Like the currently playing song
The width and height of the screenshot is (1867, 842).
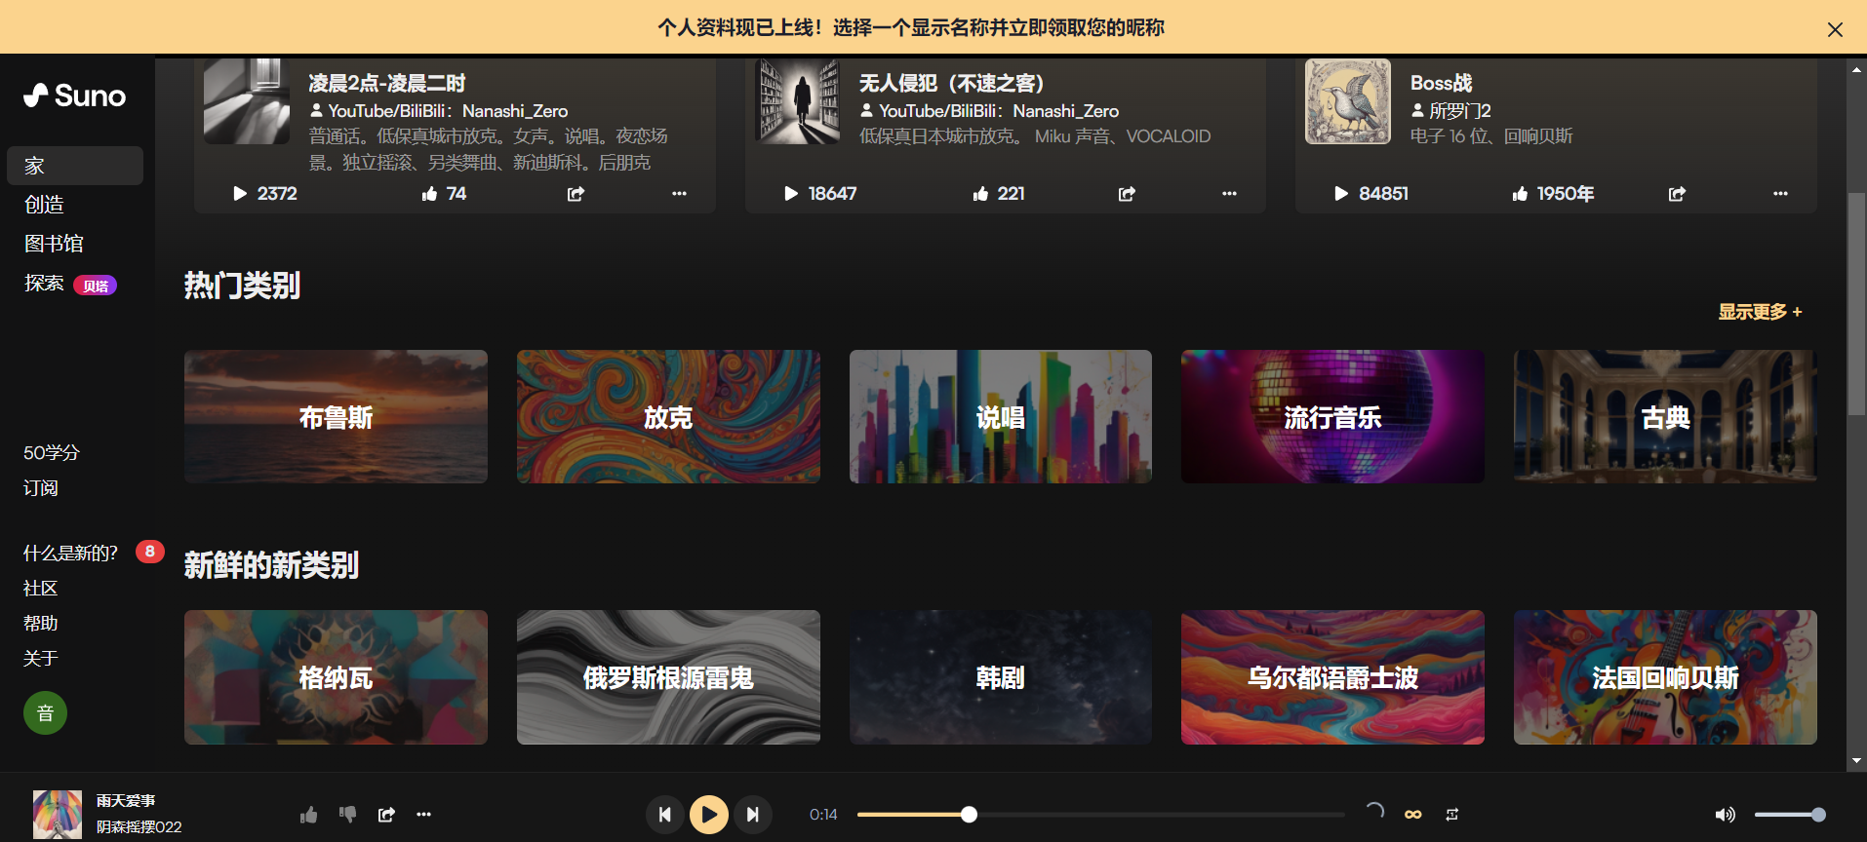point(309,815)
